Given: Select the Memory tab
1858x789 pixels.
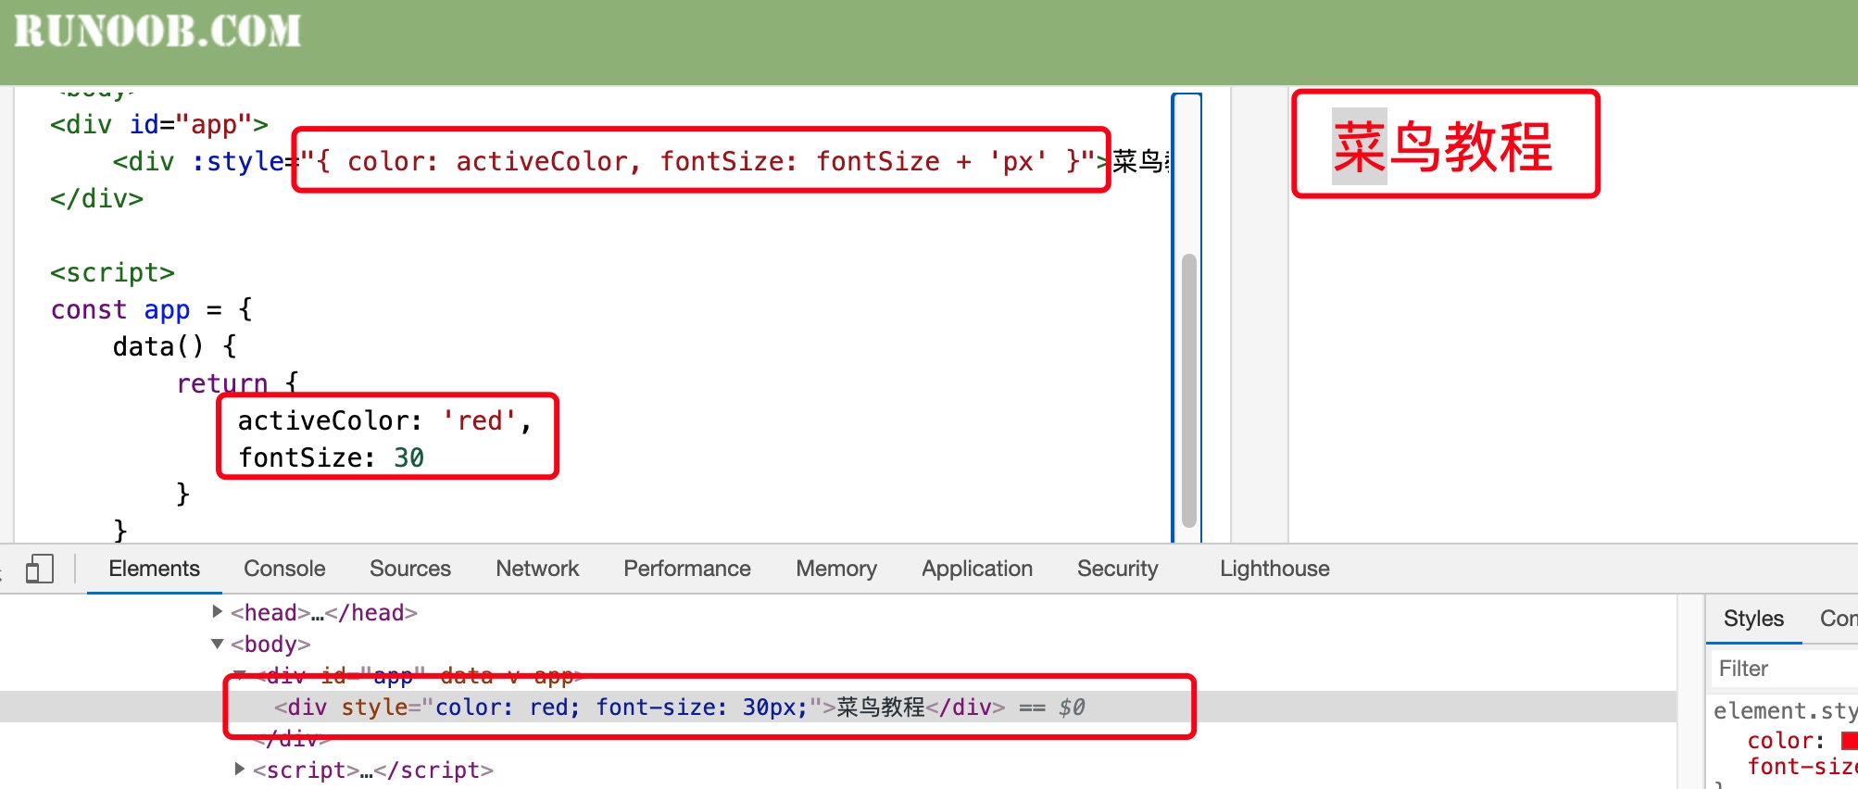Looking at the screenshot, I should pyautogui.click(x=835, y=569).
